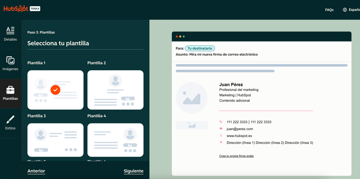The height and width of the screenshot is (179, 360).
Task: Click the globe language icon
Action: (345, 10)
